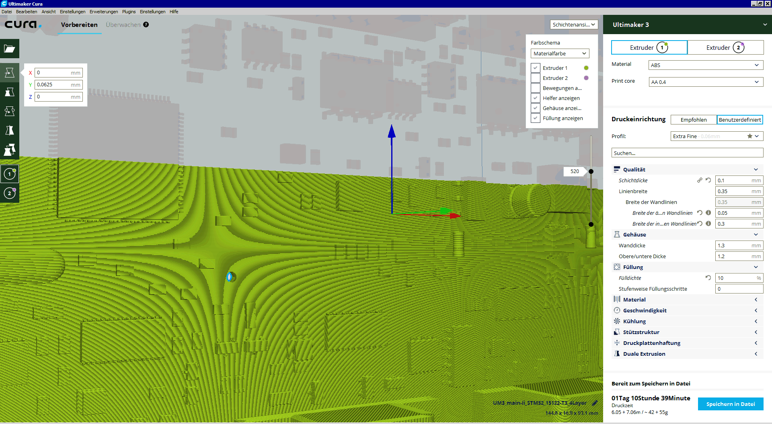
Task: Click the Suchen settings search field
Action: pyautogui.click(x=687, y=153)
